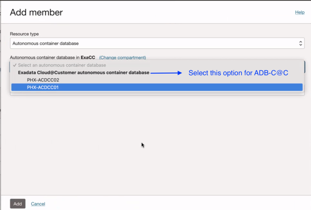This screenshot has height=210, width=311.
Task: Click the Add button
Action: [x=18, y=204]
